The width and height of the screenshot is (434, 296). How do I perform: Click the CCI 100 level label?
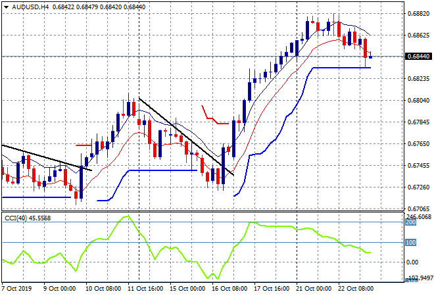[x=411, y=243]
